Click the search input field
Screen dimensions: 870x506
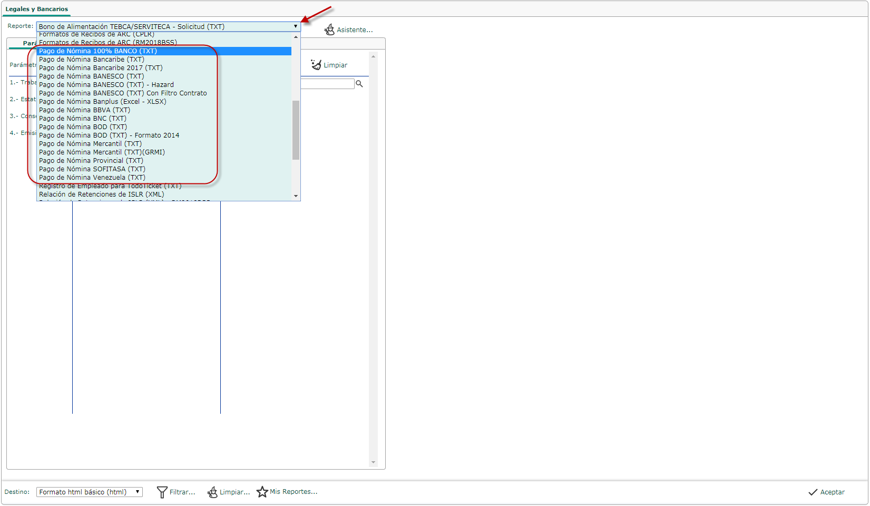click(x=327, y=84)
